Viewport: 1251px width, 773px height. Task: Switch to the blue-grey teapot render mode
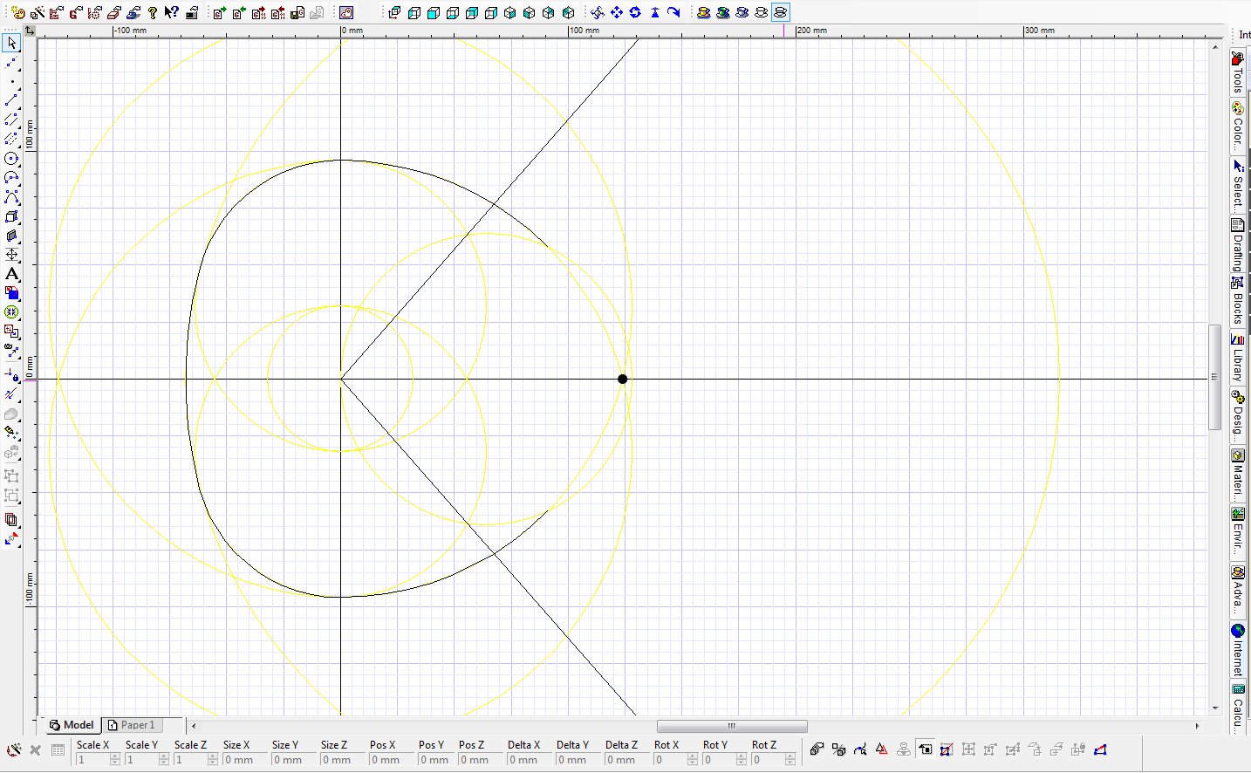coord(742,13)
